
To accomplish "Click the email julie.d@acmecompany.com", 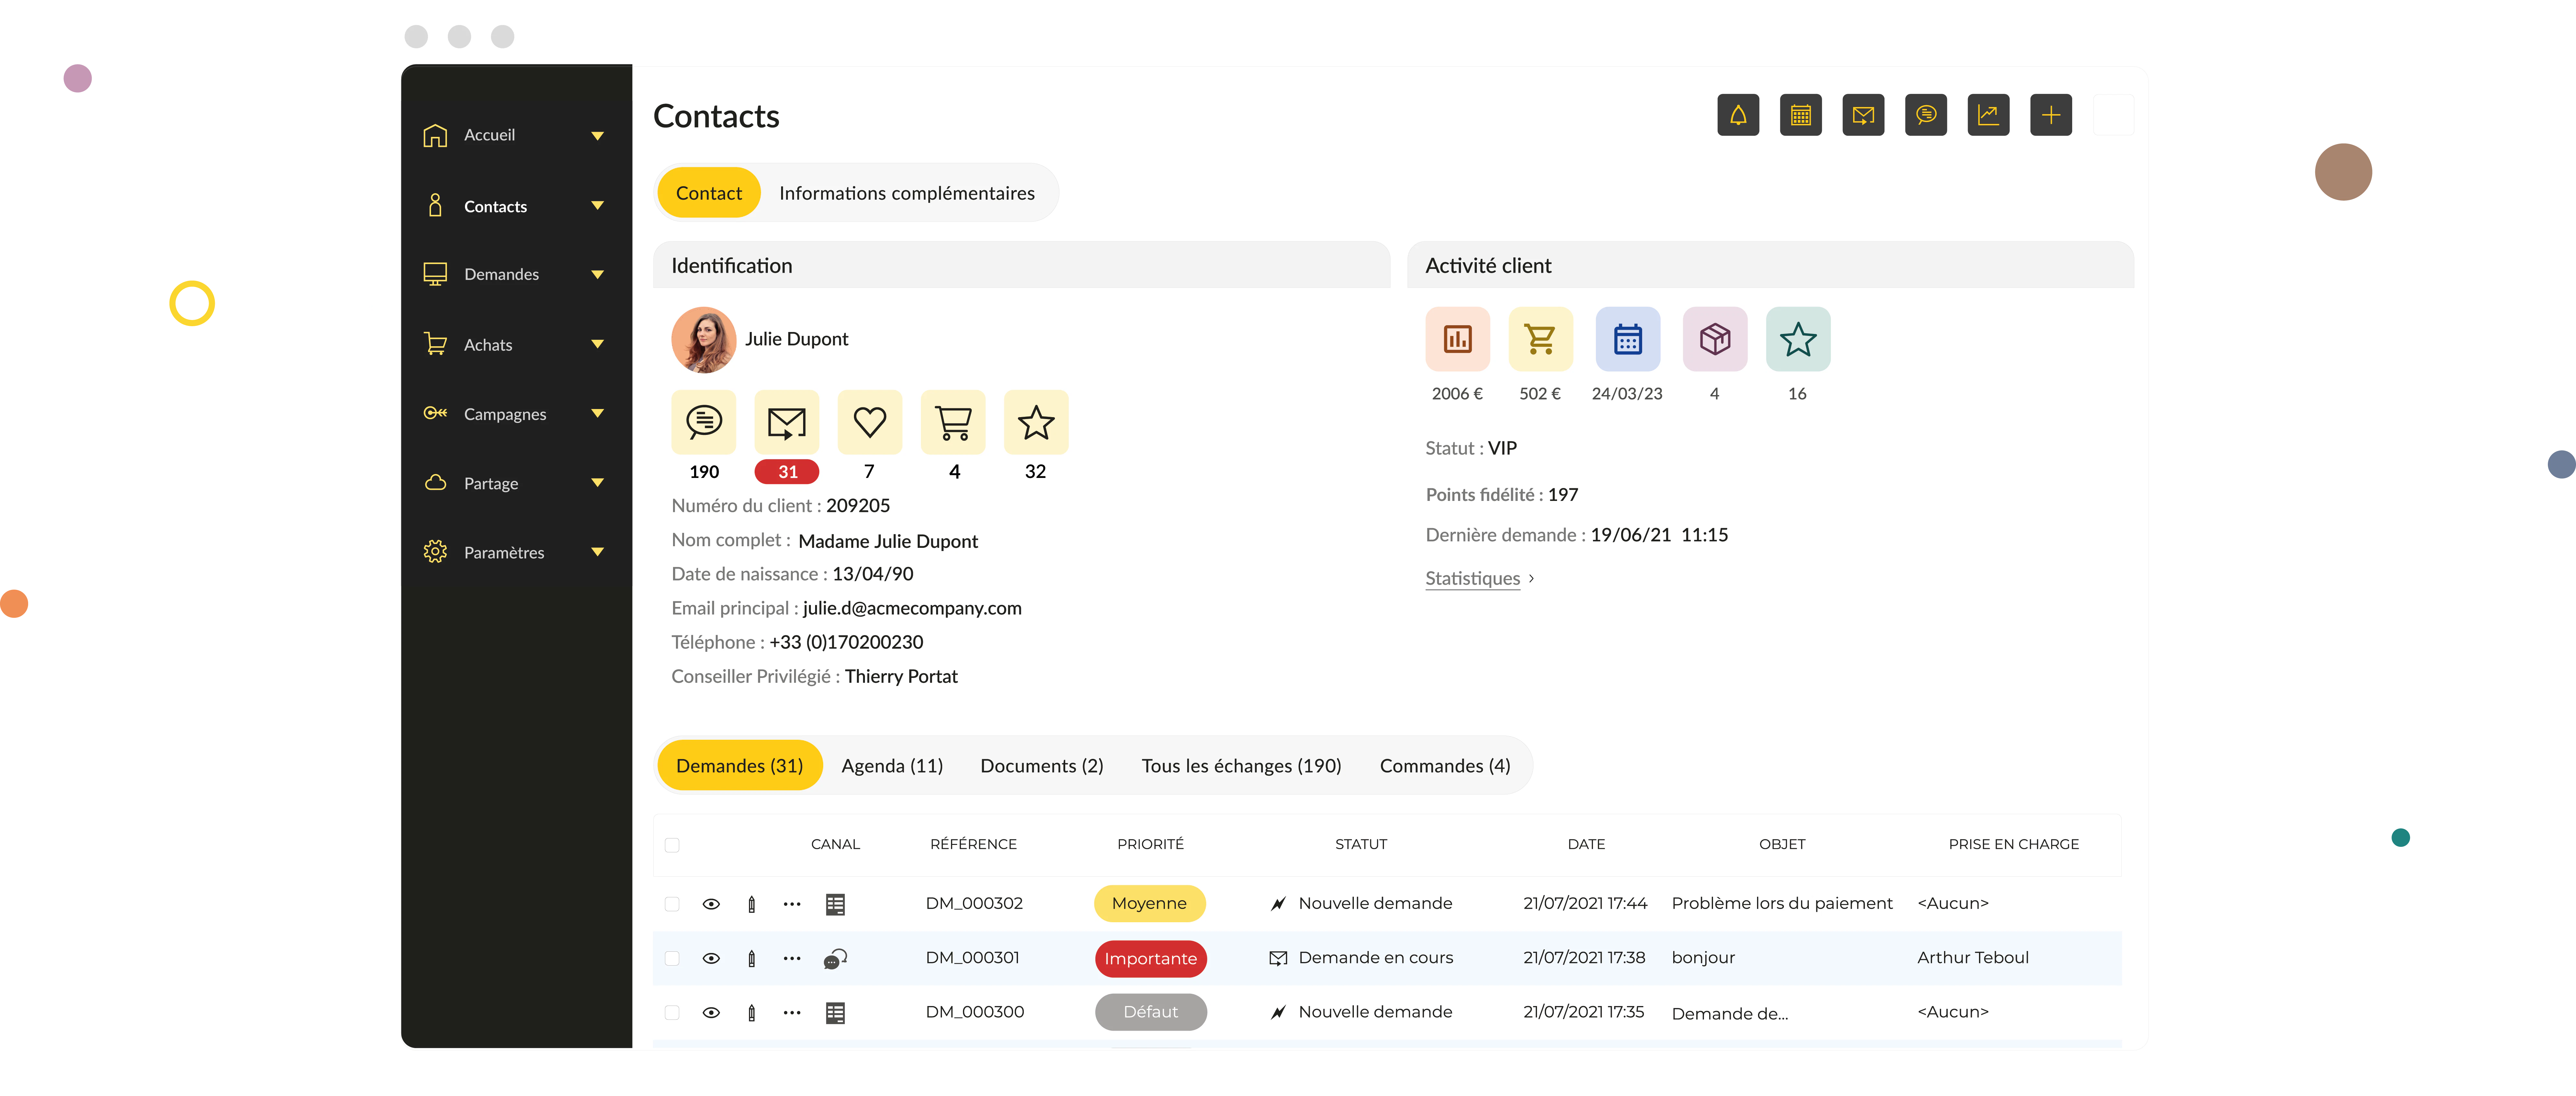I will pos(912,608).
